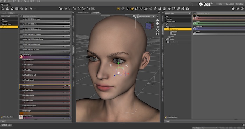This screenshot has height=129, width=245.
Task: Click the viewport reset view control
Action: point(158,34)
